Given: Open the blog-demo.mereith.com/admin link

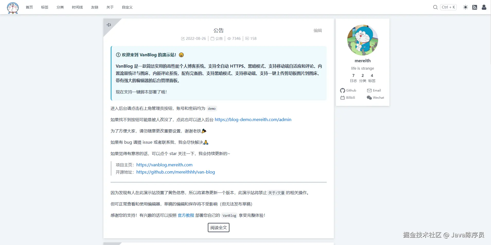Looking at the screenshot, I should tap(253, 120).
